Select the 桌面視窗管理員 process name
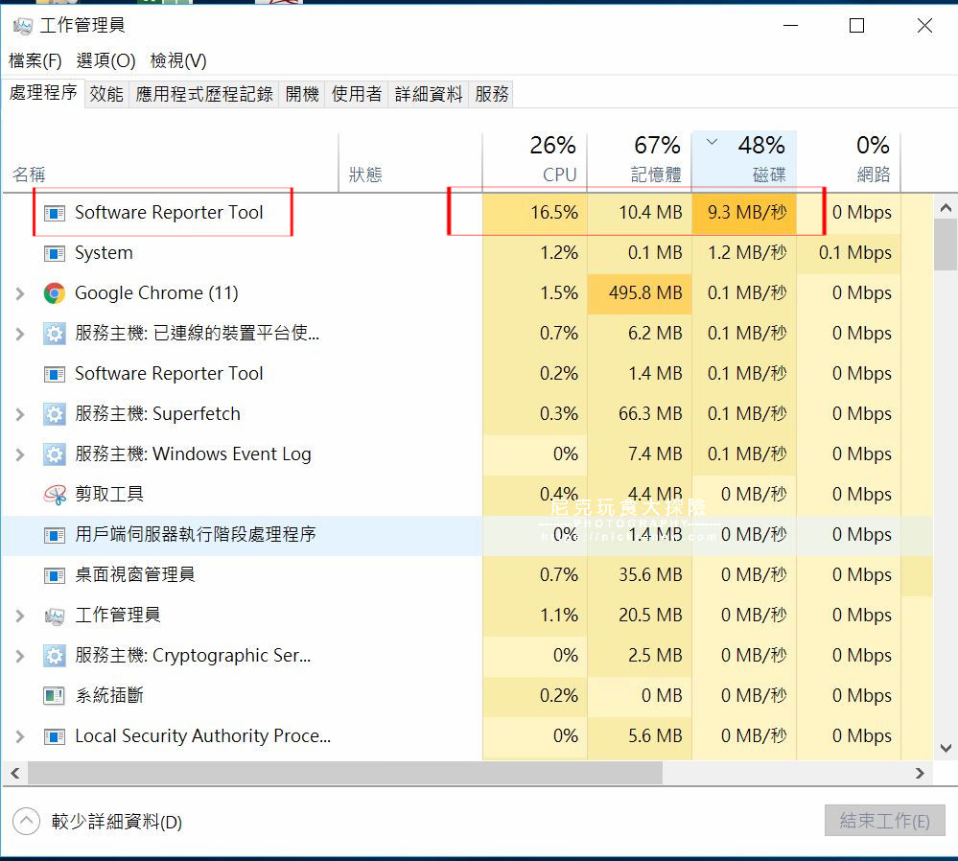Viewport: 958px width, 861px height. click(x=135, y=575)
